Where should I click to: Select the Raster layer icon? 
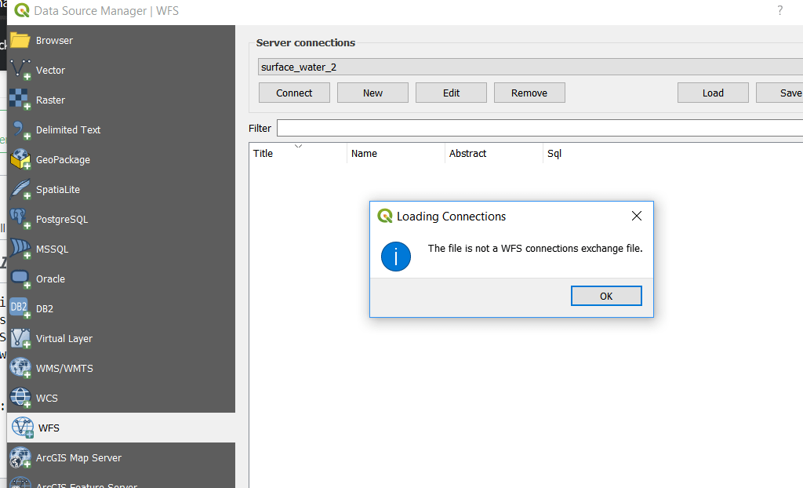[20, 100]
